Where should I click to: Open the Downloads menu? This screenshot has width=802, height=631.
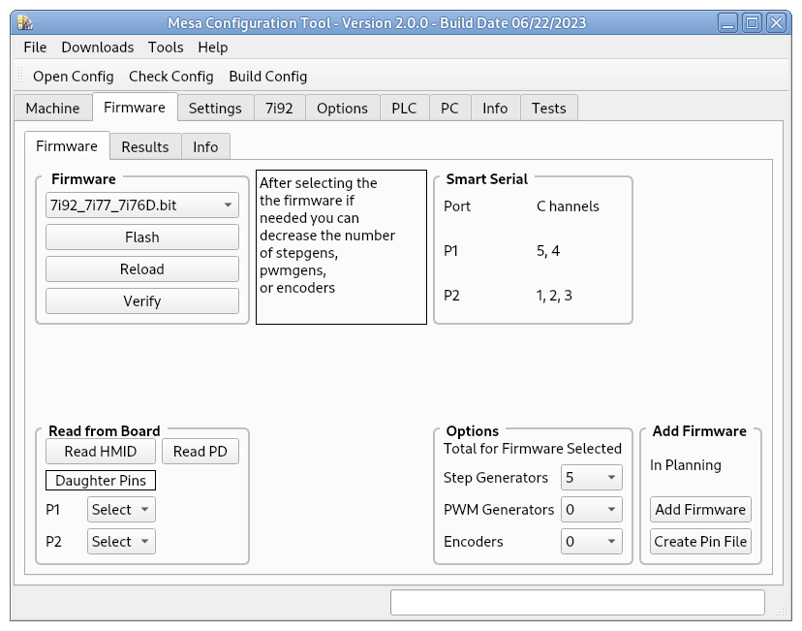click(x=98, y=47)
